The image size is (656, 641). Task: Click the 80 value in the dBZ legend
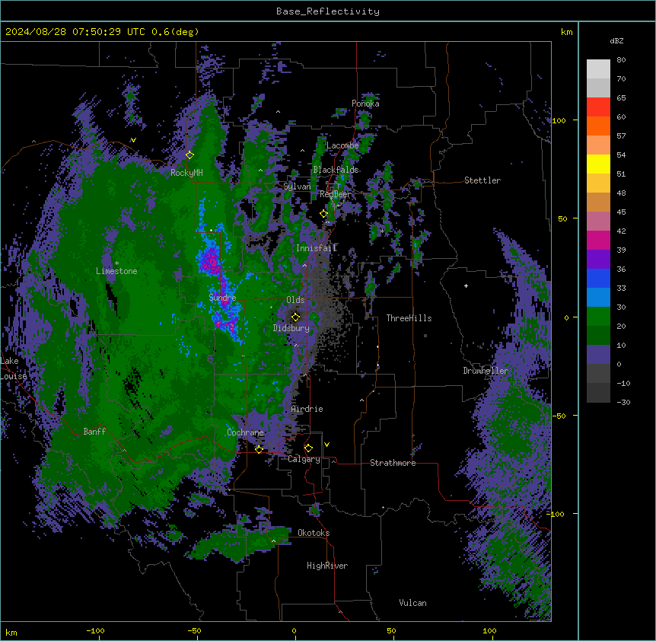(x=621, y=60)
